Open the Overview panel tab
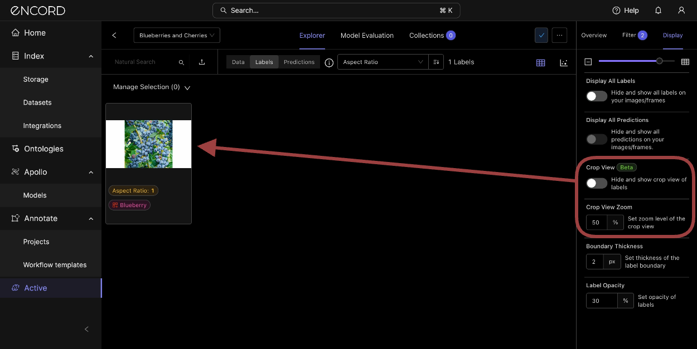This screenshot has height=349, width=697. [594, 35]
